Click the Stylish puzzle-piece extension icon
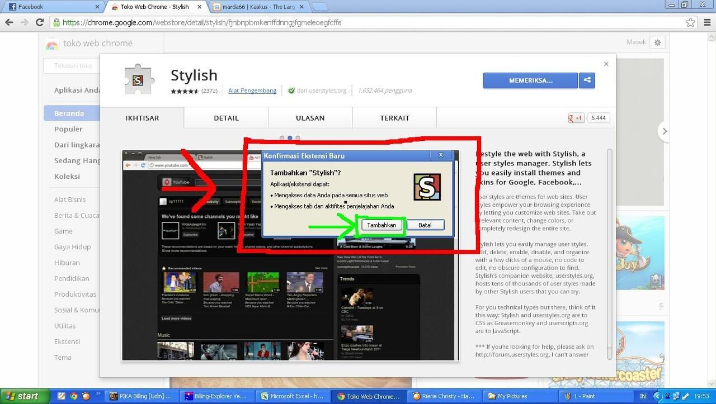The image size is (716, 404). [139, 79]
